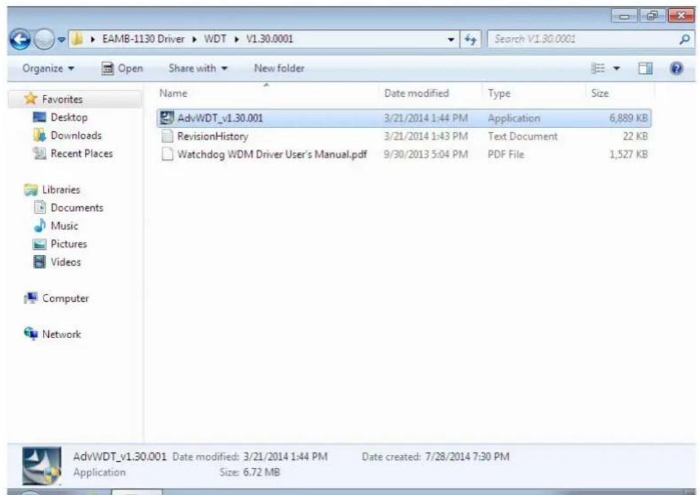This screenshot has width=700, height=495.
Task: Open the Videos library
Action: click(x=66, y=262)
